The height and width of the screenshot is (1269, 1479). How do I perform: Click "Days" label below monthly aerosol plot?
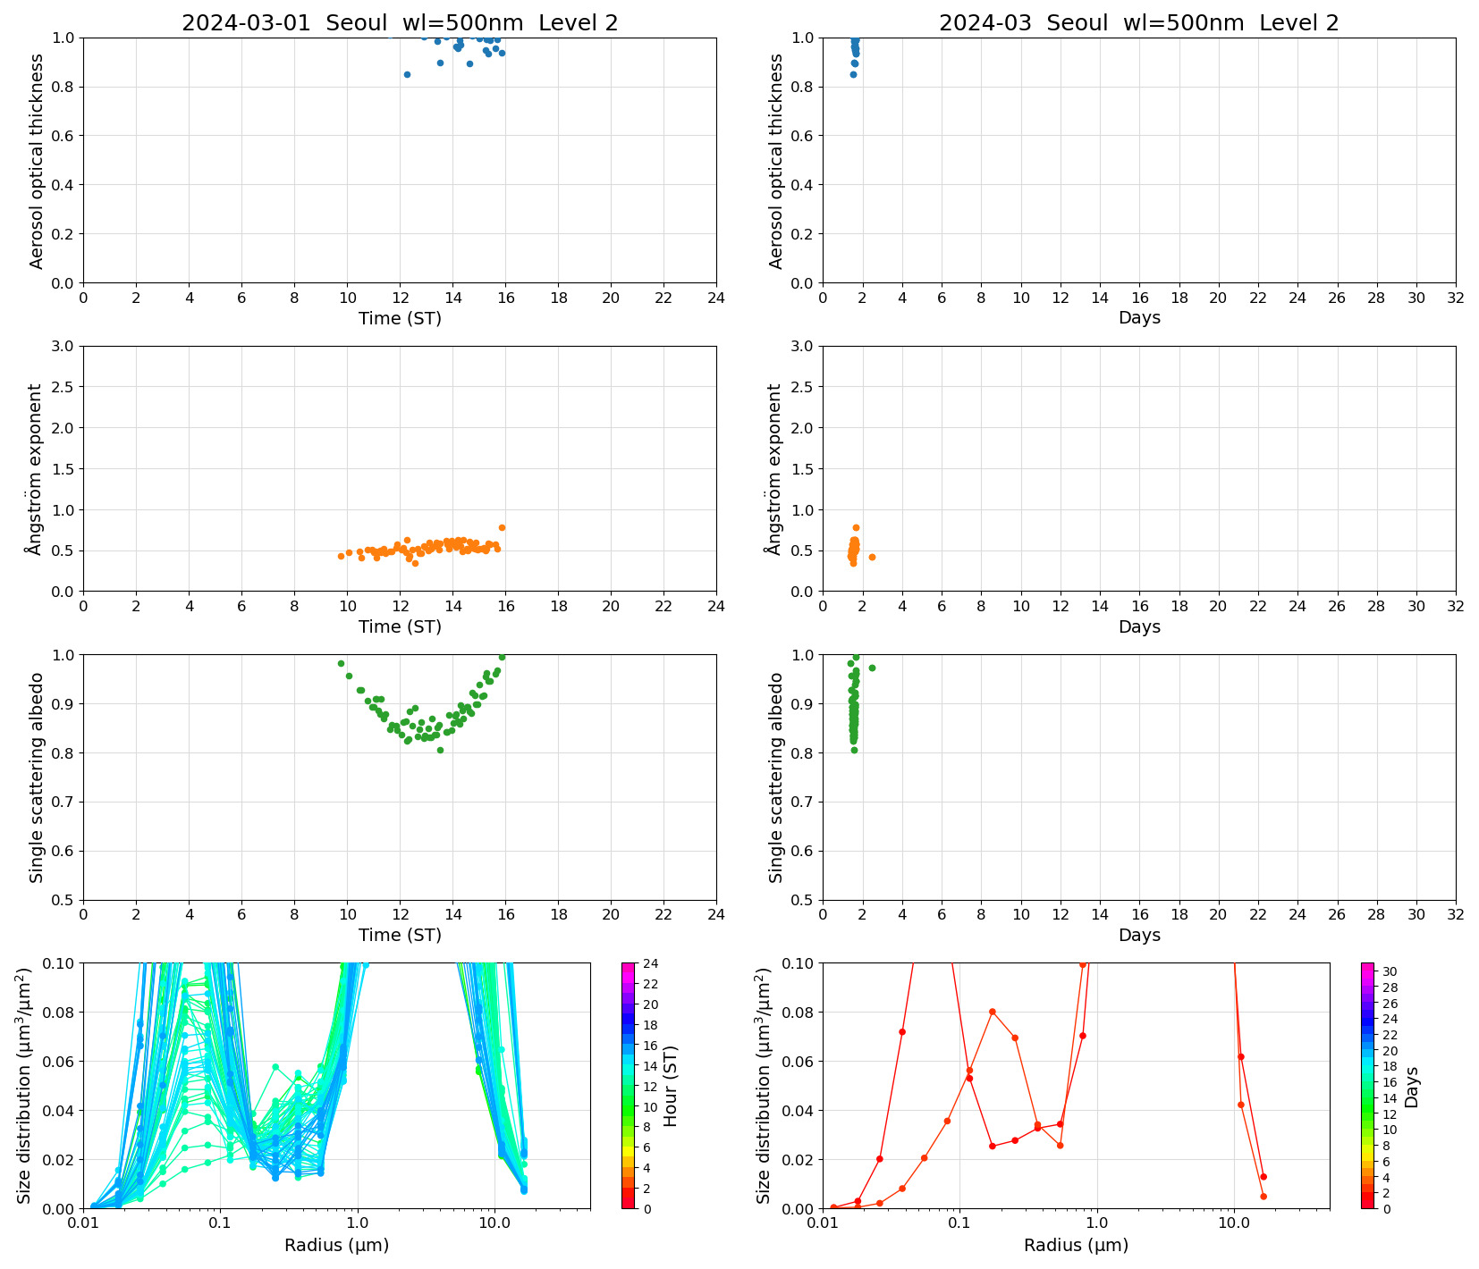tap(1138, 318)
